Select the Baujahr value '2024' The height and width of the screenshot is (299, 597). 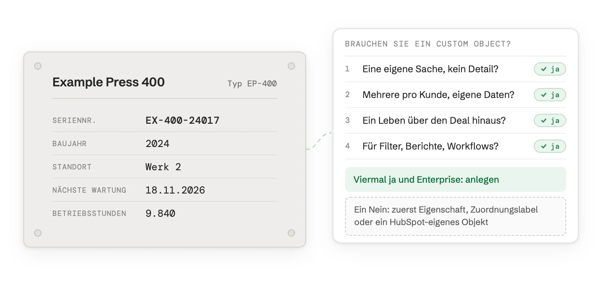coord(158,144)
